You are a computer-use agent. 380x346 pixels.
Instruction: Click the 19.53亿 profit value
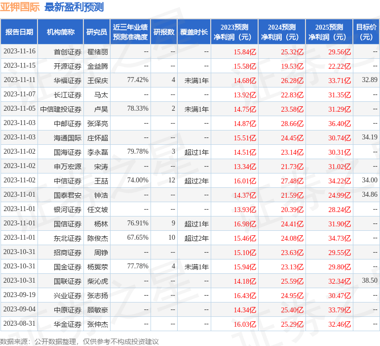point(292,66)
